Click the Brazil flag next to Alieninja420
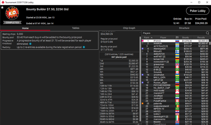Viewport: 211px width, 125px height. click(177, 49)
